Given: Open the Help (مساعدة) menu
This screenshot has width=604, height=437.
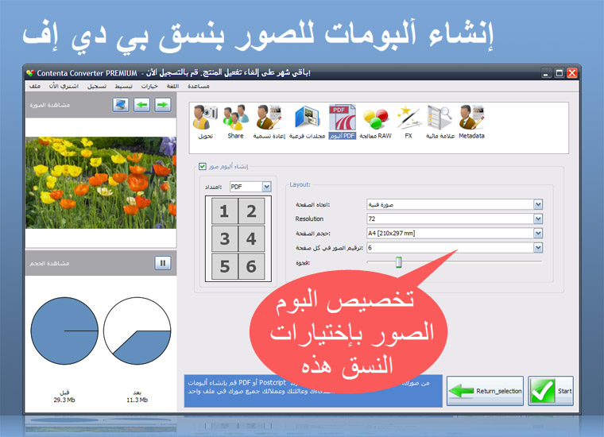Looking at the screenshot, I should pos(199,87).
